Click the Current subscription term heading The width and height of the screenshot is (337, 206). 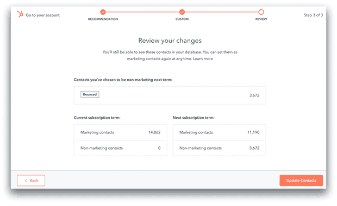(97, 118)
